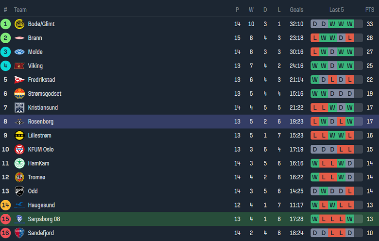Select position badge number 14
This screenshot has width=379, height=241.
(6, 205)
